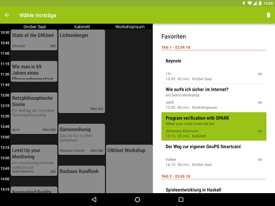The image size is (275, 206).
Task: Tap the back arrow in the header
Action: (x=7, y=15)
